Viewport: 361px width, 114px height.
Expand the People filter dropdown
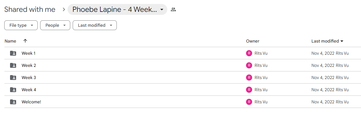click(x=55, y=25)
